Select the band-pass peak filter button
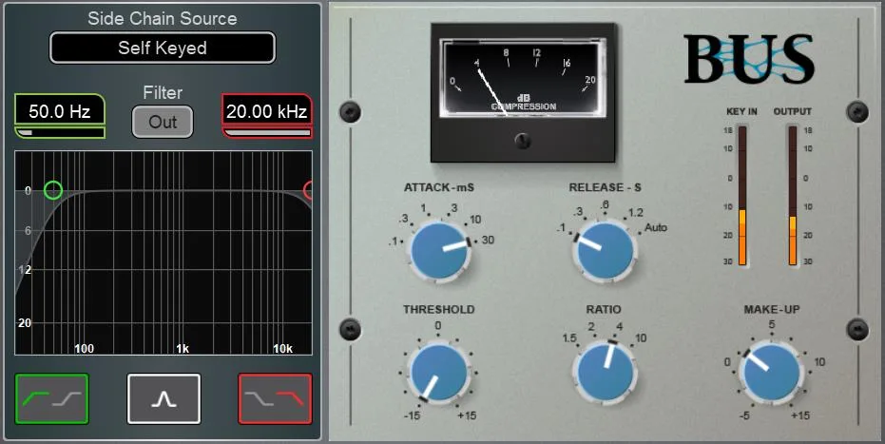The width and height of the screenshot is (885, 444). coord(164,399)
